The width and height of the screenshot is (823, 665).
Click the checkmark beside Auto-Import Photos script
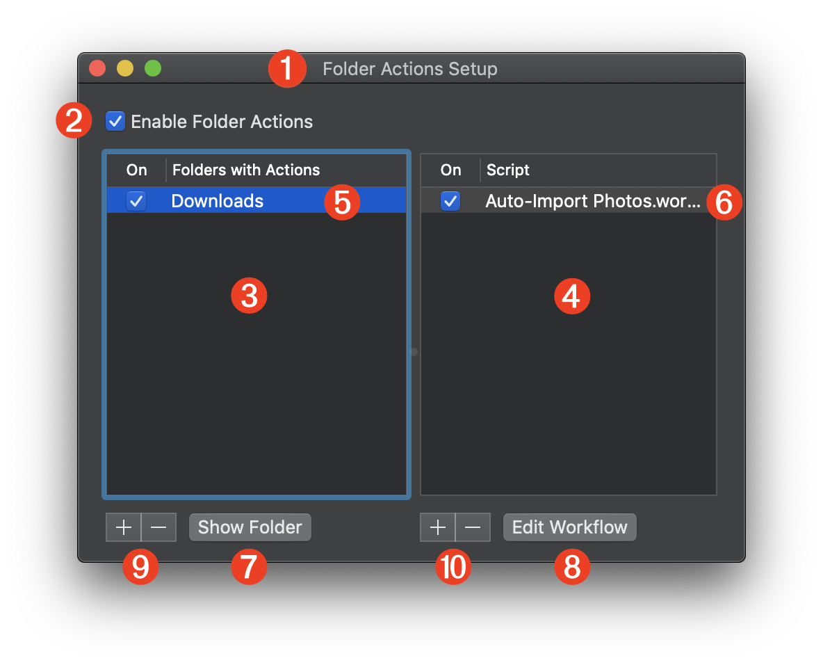click(x=450, y=201)
